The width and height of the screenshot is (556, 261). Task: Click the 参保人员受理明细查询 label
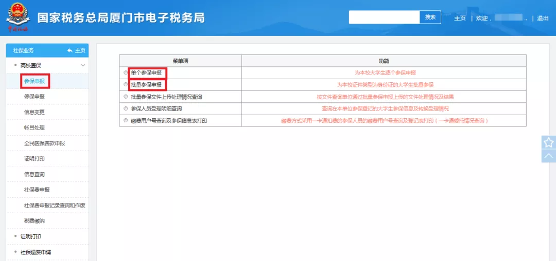point(157,108)
